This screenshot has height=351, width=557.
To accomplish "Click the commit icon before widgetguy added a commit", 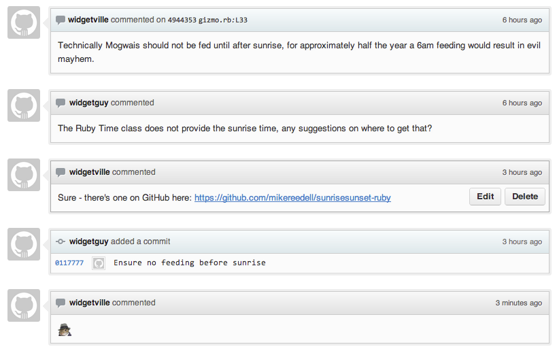I will tap(61, 241).
